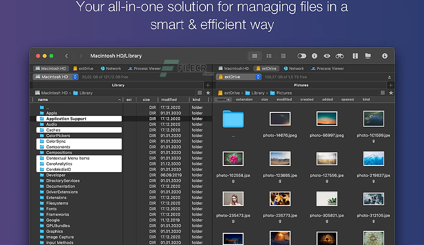Viewport: 424px width, 245px height.
Task: Select Macintosh HD in right favorites bar
Action: (x=234, y=68)
